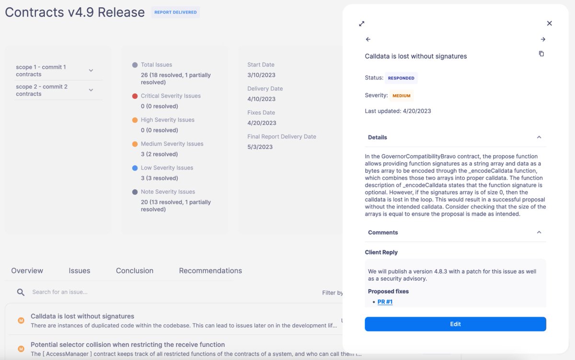Click the grey Total Issues dot
The height and width of the screenshot is (360, 575).
pos(135,65)
